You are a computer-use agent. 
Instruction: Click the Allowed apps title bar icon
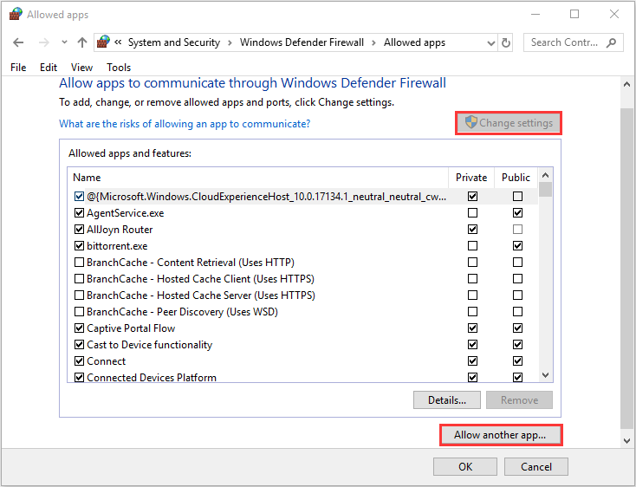point(16,14)
